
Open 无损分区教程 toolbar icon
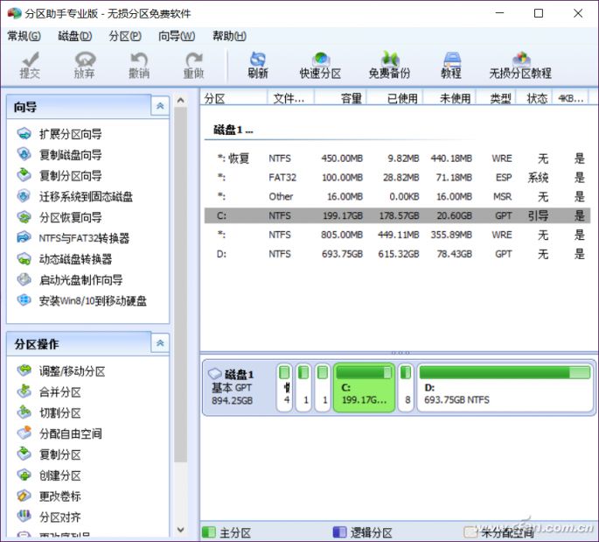pos(520,65)
